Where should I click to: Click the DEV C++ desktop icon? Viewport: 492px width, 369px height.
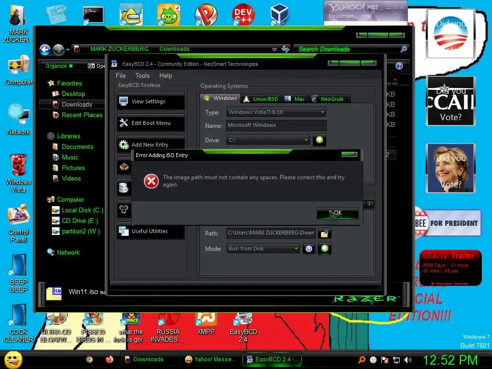click(x=244, y=14)
